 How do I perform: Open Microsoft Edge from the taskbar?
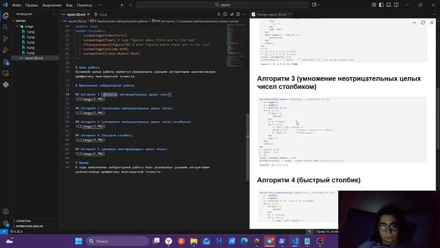tap(244, 241)
